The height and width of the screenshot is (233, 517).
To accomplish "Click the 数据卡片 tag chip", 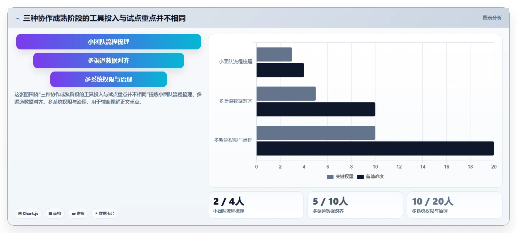I will (x=105, y=213).
